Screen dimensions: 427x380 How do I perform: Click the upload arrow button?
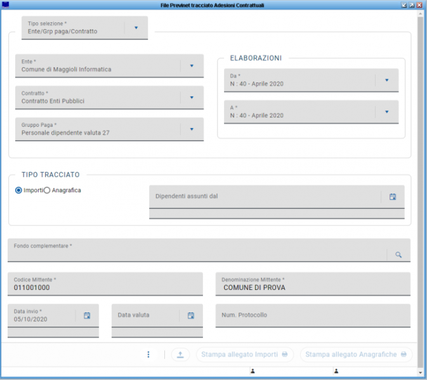coord(180,355)
